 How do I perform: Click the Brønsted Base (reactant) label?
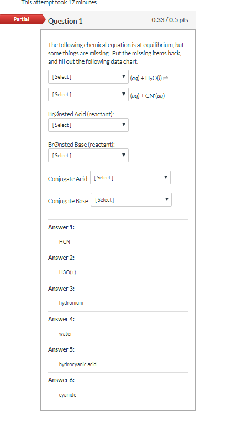coord(81,145)
